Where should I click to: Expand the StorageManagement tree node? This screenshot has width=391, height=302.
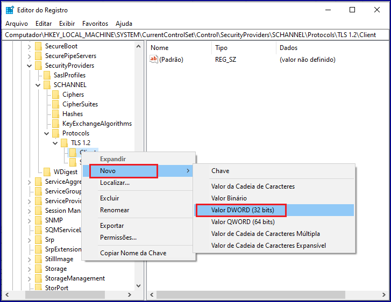coord(30,278)
